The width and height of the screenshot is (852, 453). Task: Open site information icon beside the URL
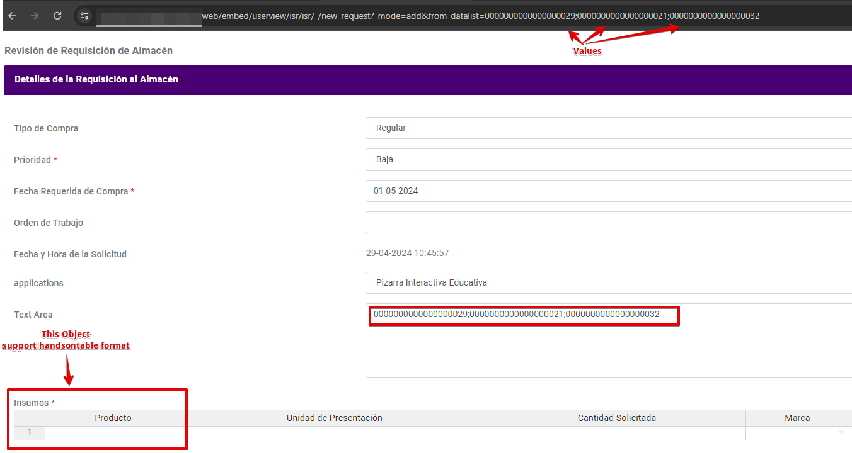click(85, 16)
